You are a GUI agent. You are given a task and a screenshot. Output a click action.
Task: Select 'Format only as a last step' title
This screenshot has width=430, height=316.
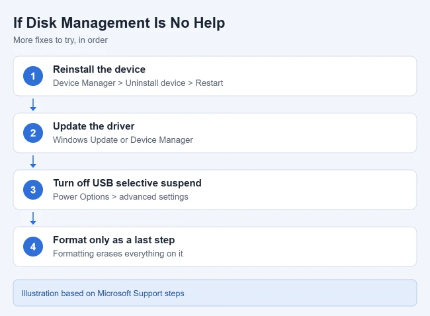pos(114,240)
